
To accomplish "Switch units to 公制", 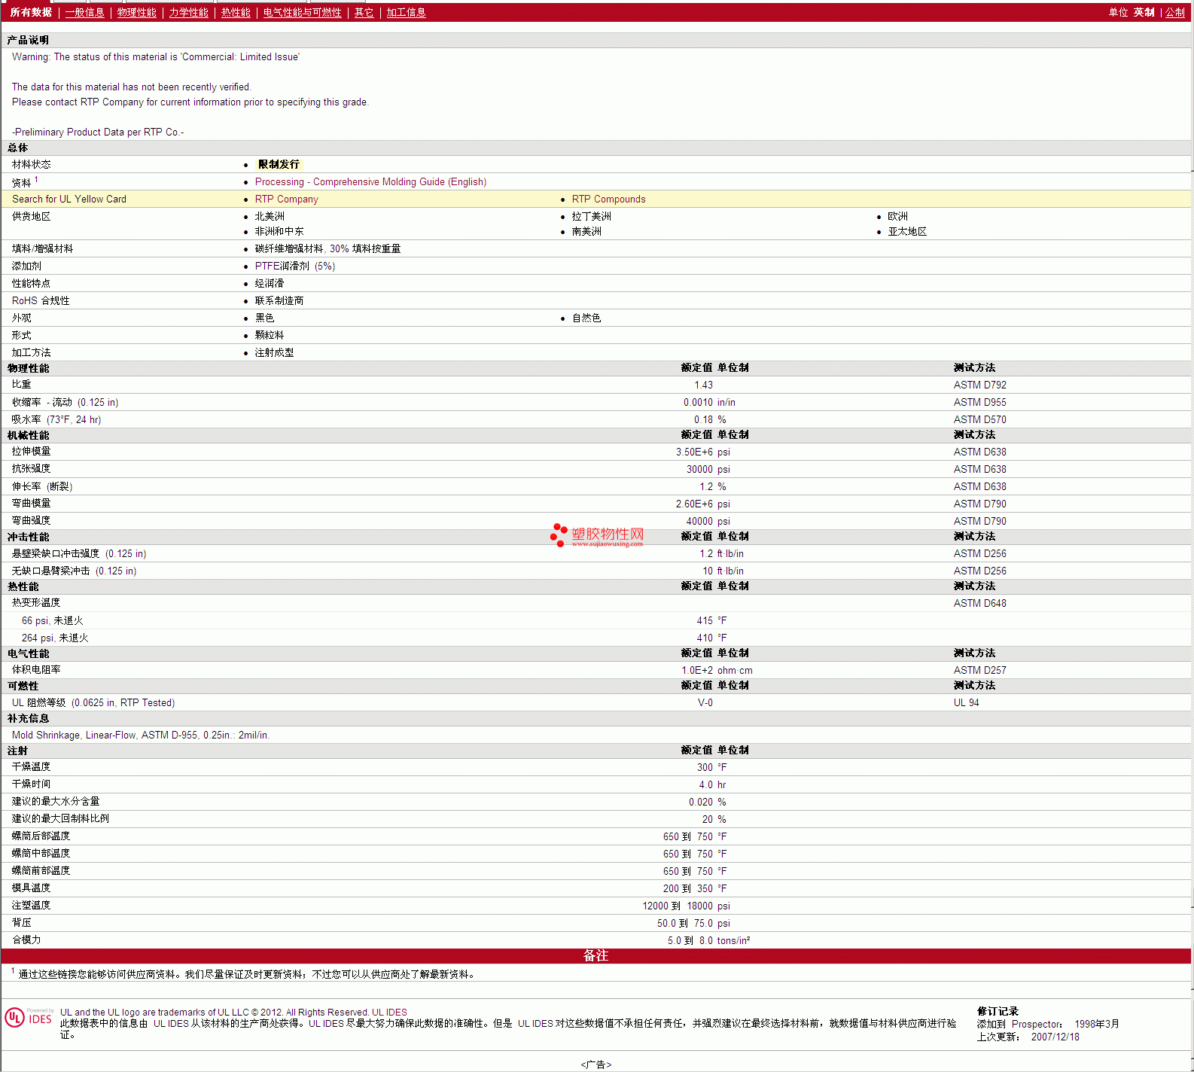I will coord(1174,13).
